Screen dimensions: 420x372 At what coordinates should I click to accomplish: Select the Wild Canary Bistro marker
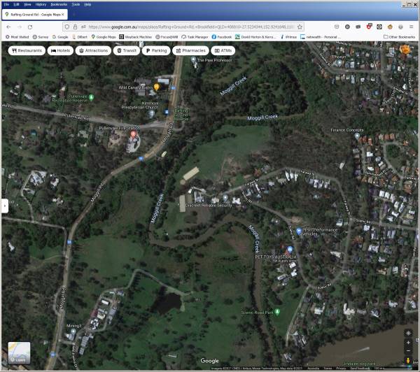pyautogui.click(x=157, y=87)
